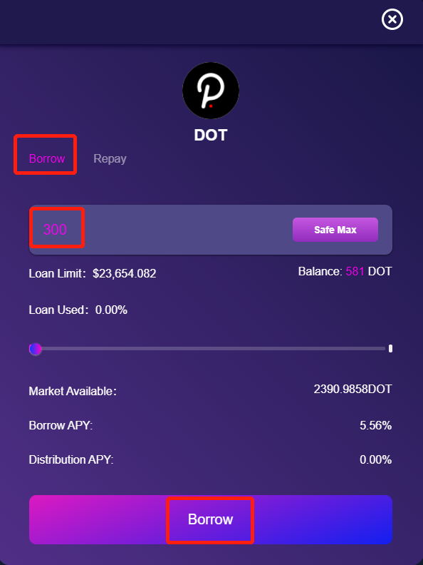The image size is (423, 565).
Task: Click the Distribution APY 0.00% value
Action: pos(375,460)
